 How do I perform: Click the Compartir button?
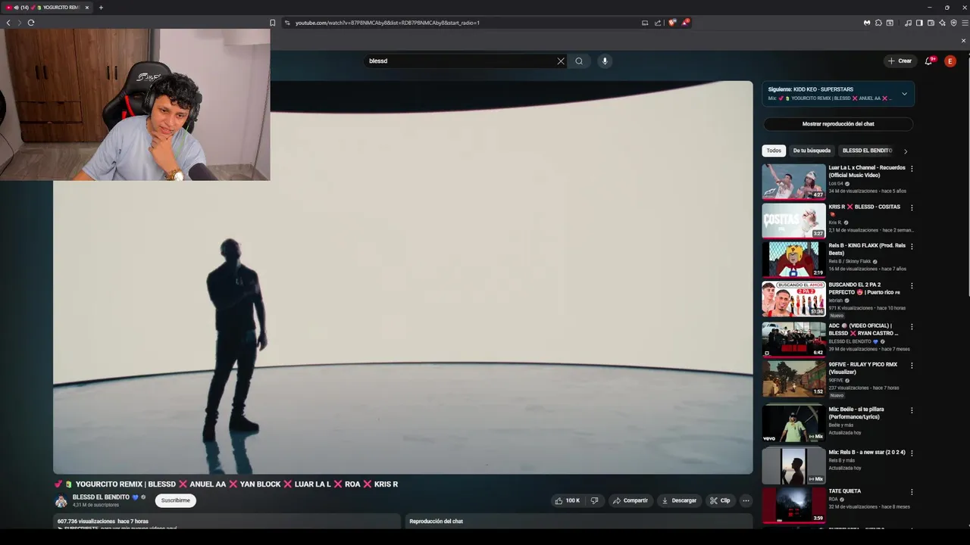(630, 500)
